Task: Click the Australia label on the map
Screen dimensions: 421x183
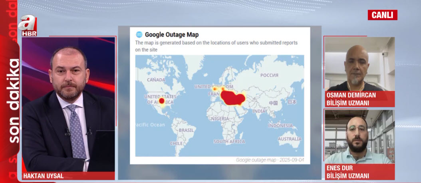Action: click(290, 139)
